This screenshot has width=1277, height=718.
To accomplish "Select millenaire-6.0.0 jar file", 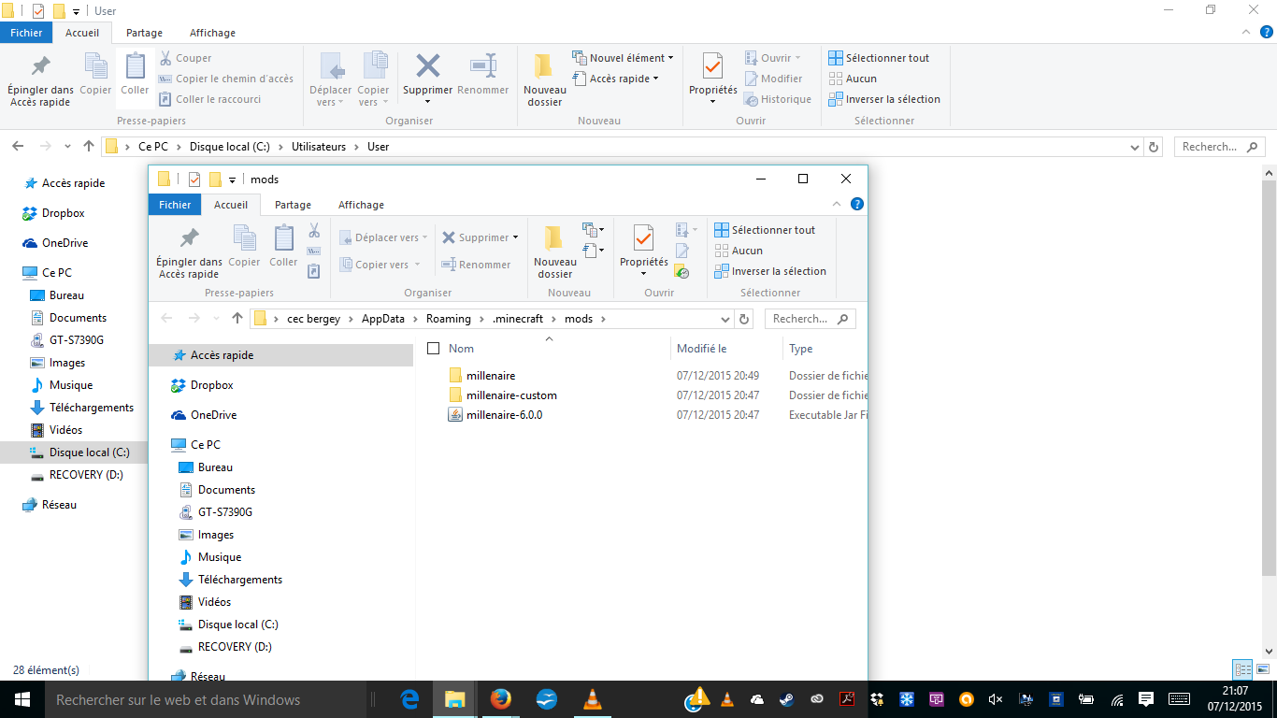I will (x=505, y=415).
